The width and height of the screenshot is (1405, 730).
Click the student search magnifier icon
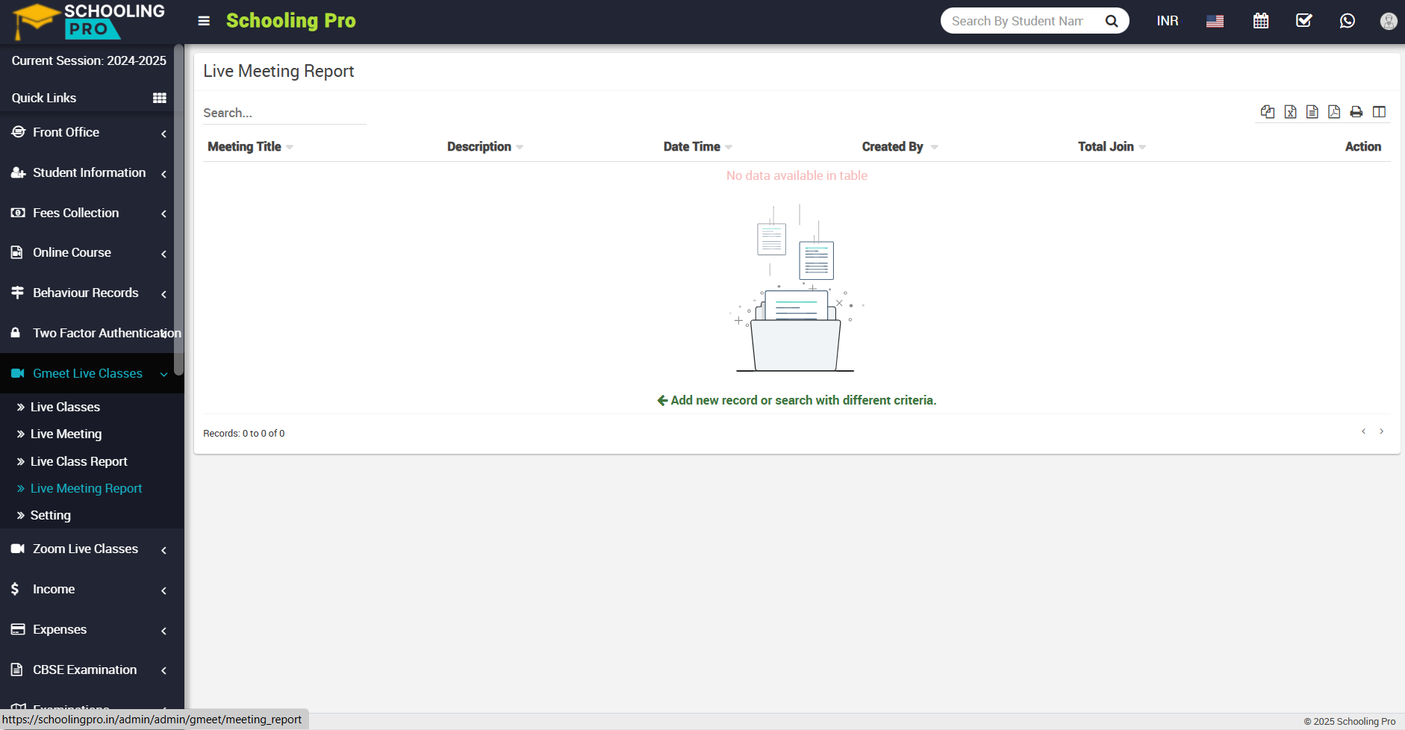pyautogui.click(x=1112, y=21)
